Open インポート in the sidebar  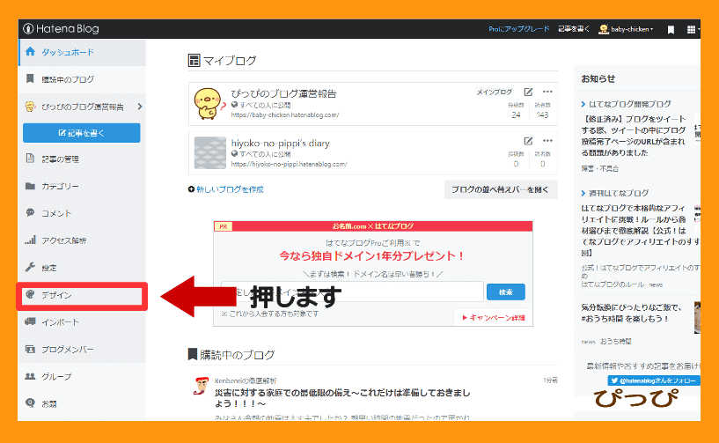[83, 321]
